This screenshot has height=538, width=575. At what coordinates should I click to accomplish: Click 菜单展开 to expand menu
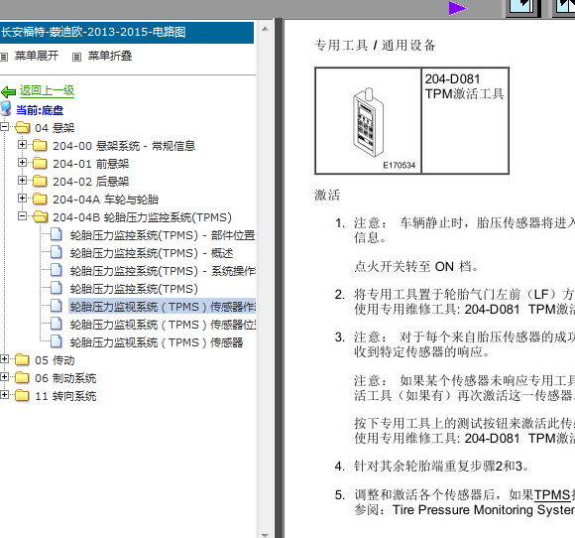pos(37,56)
